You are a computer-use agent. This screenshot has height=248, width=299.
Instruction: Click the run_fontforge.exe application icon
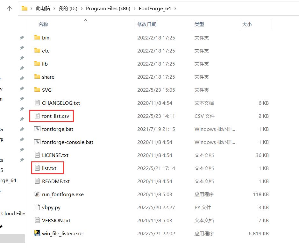tap(37, 194)
